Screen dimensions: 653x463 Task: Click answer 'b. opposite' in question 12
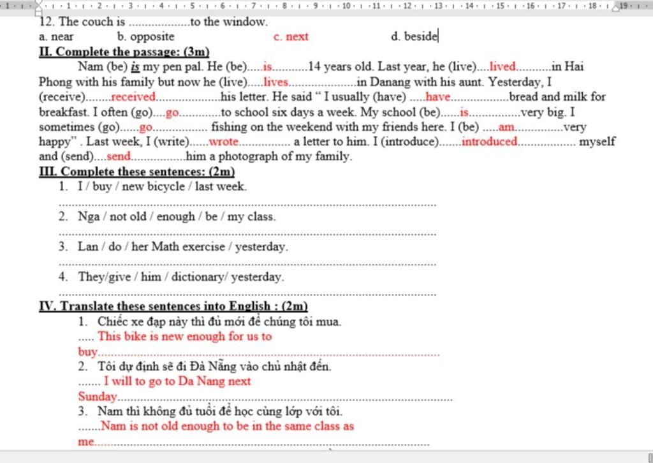[146, 36]
